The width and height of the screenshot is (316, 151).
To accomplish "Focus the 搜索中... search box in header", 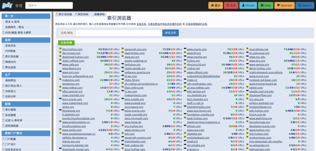I will pyautogui.click(x=49, y=6).
